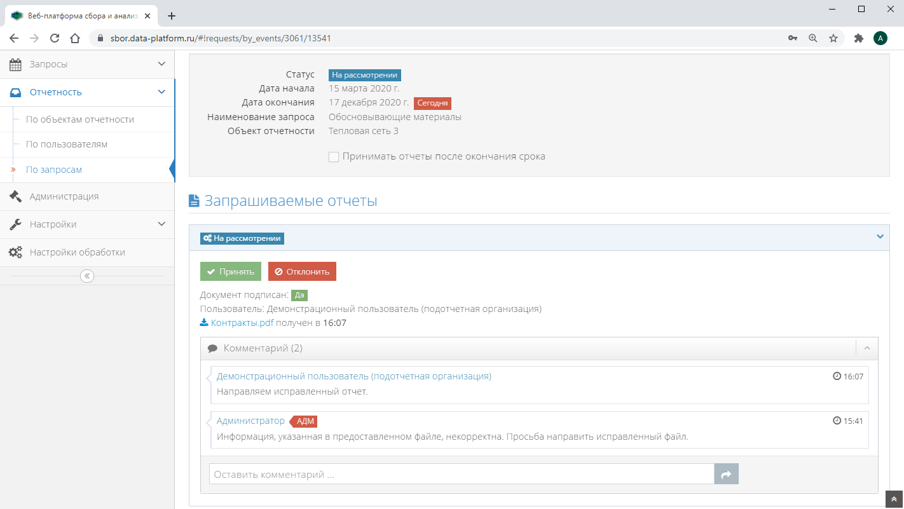Collapse the sidebar with double-arrow button
Screen dimensions: 904x509
(87, 276)
